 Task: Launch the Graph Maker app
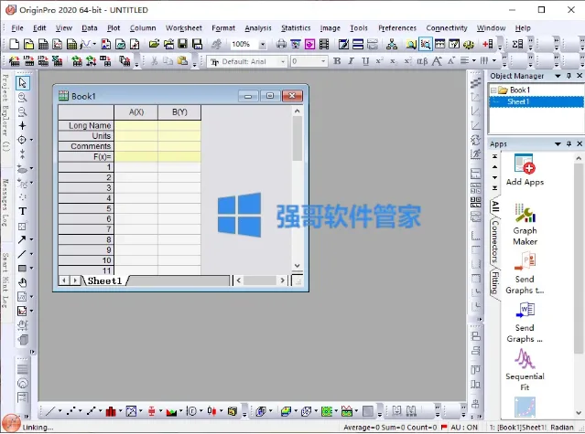[x=525, y=225]
